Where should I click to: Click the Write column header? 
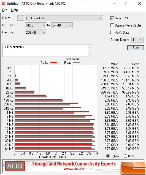[114, 64]
